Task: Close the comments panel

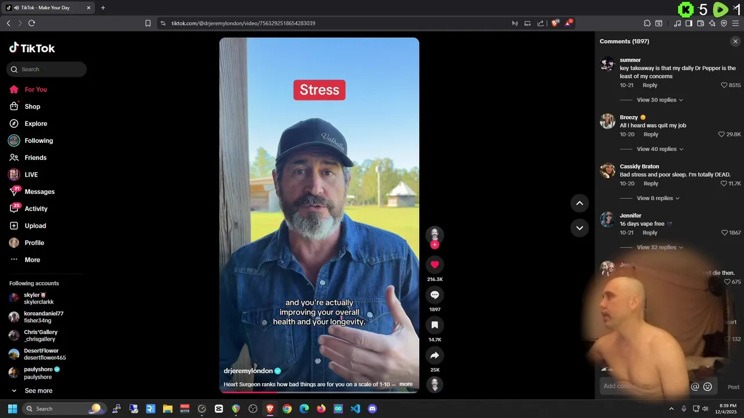Action: click(x=735, y=41)
